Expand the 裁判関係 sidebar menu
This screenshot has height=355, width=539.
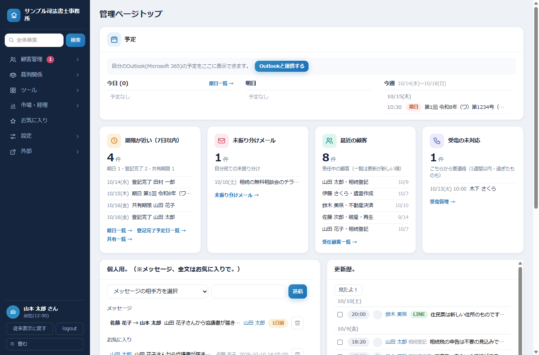click(x=45, y=75)
